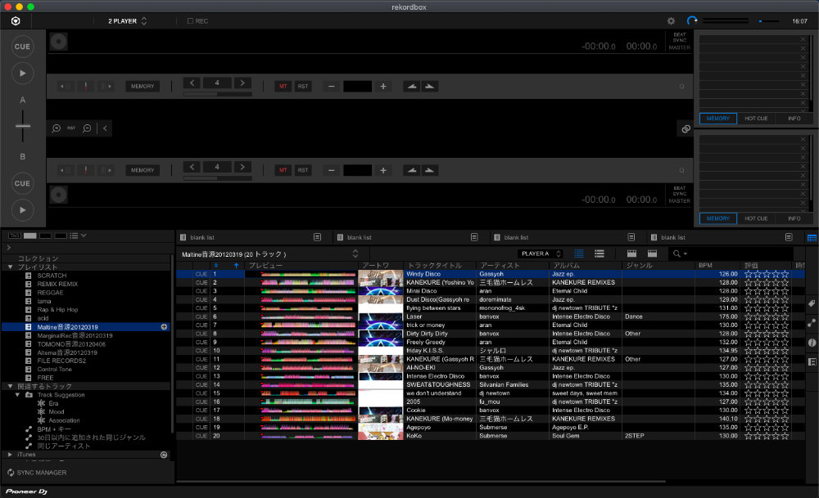This screenshot has width=819, height=498.
Task: Switch to the blue-highlighted track list view
Action: pos(579,253)
